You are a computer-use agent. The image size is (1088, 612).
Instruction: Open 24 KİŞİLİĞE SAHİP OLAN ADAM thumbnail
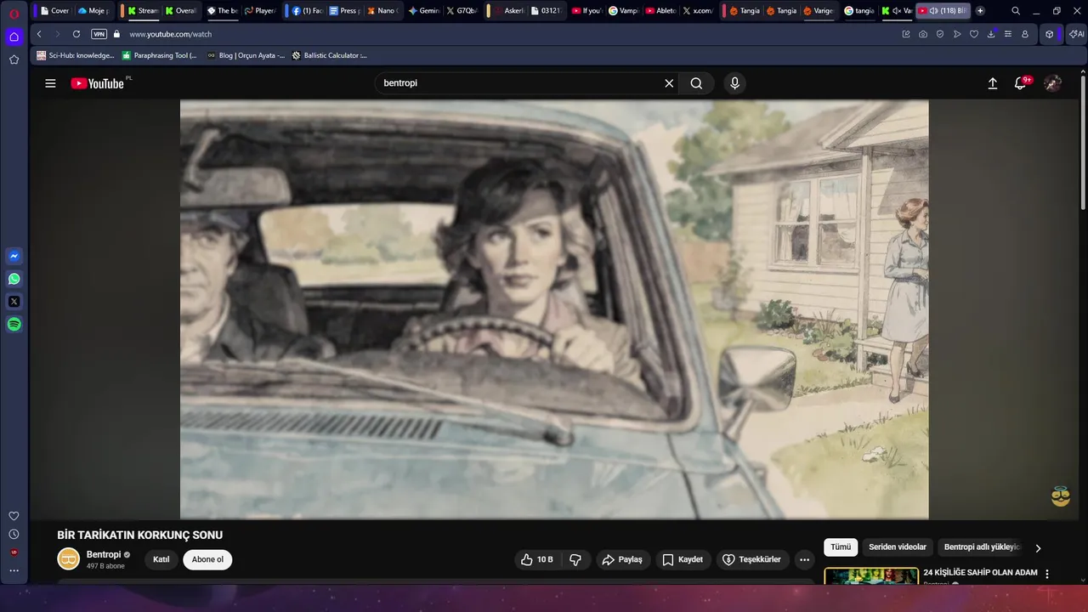871,576
